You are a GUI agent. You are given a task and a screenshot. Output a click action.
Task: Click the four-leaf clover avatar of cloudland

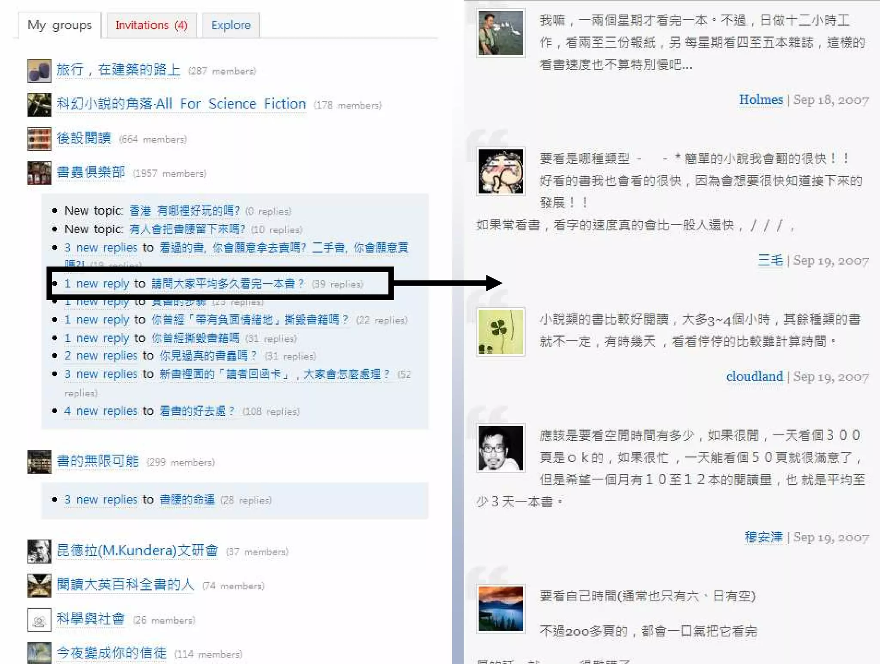point(501,332)
